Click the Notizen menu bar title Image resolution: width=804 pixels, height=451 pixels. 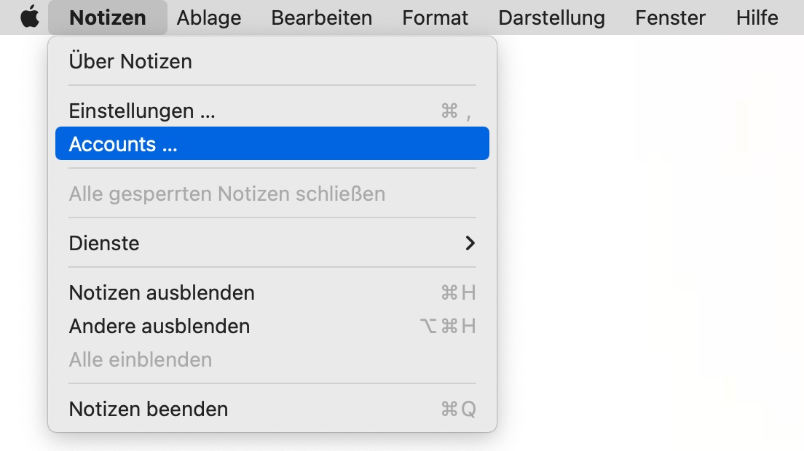pos(108,17)
